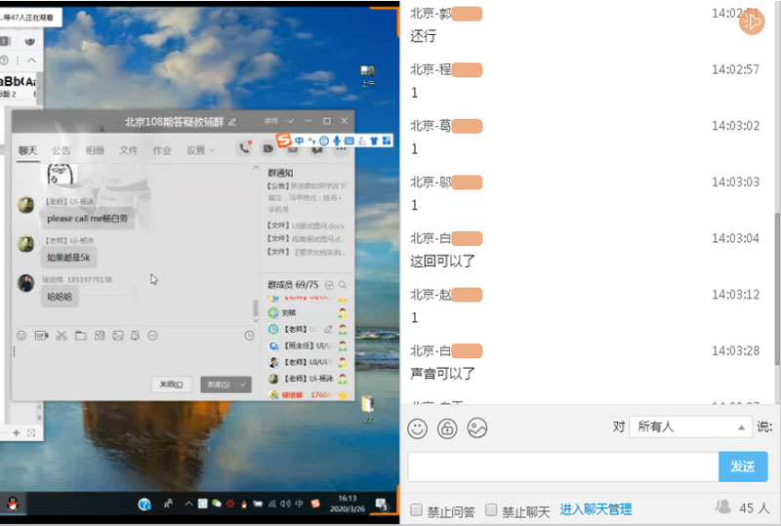The height and width of the screenshot is (526, 781).
Task: Open the image send icon in the right chat panel
Action: [476, 427]
